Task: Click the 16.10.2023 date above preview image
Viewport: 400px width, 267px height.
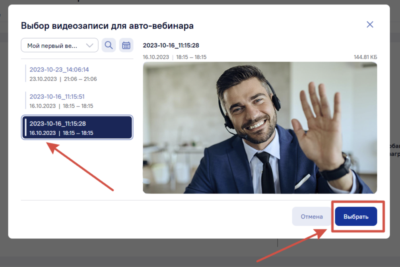Action: (x=155, y=57)
